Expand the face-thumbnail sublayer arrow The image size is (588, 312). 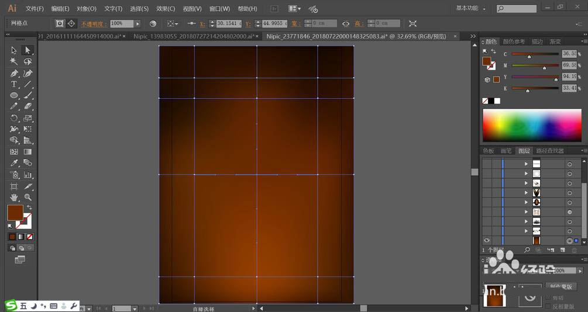[x=526, y=202]
